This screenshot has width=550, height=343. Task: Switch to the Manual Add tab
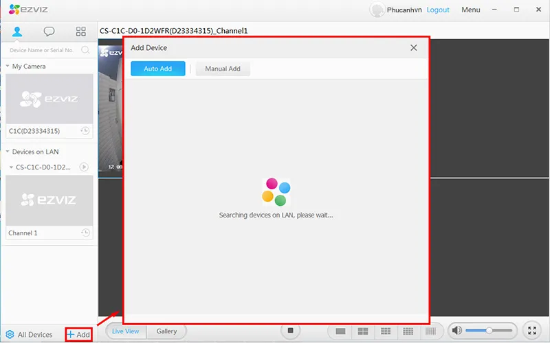coord(223,69)
